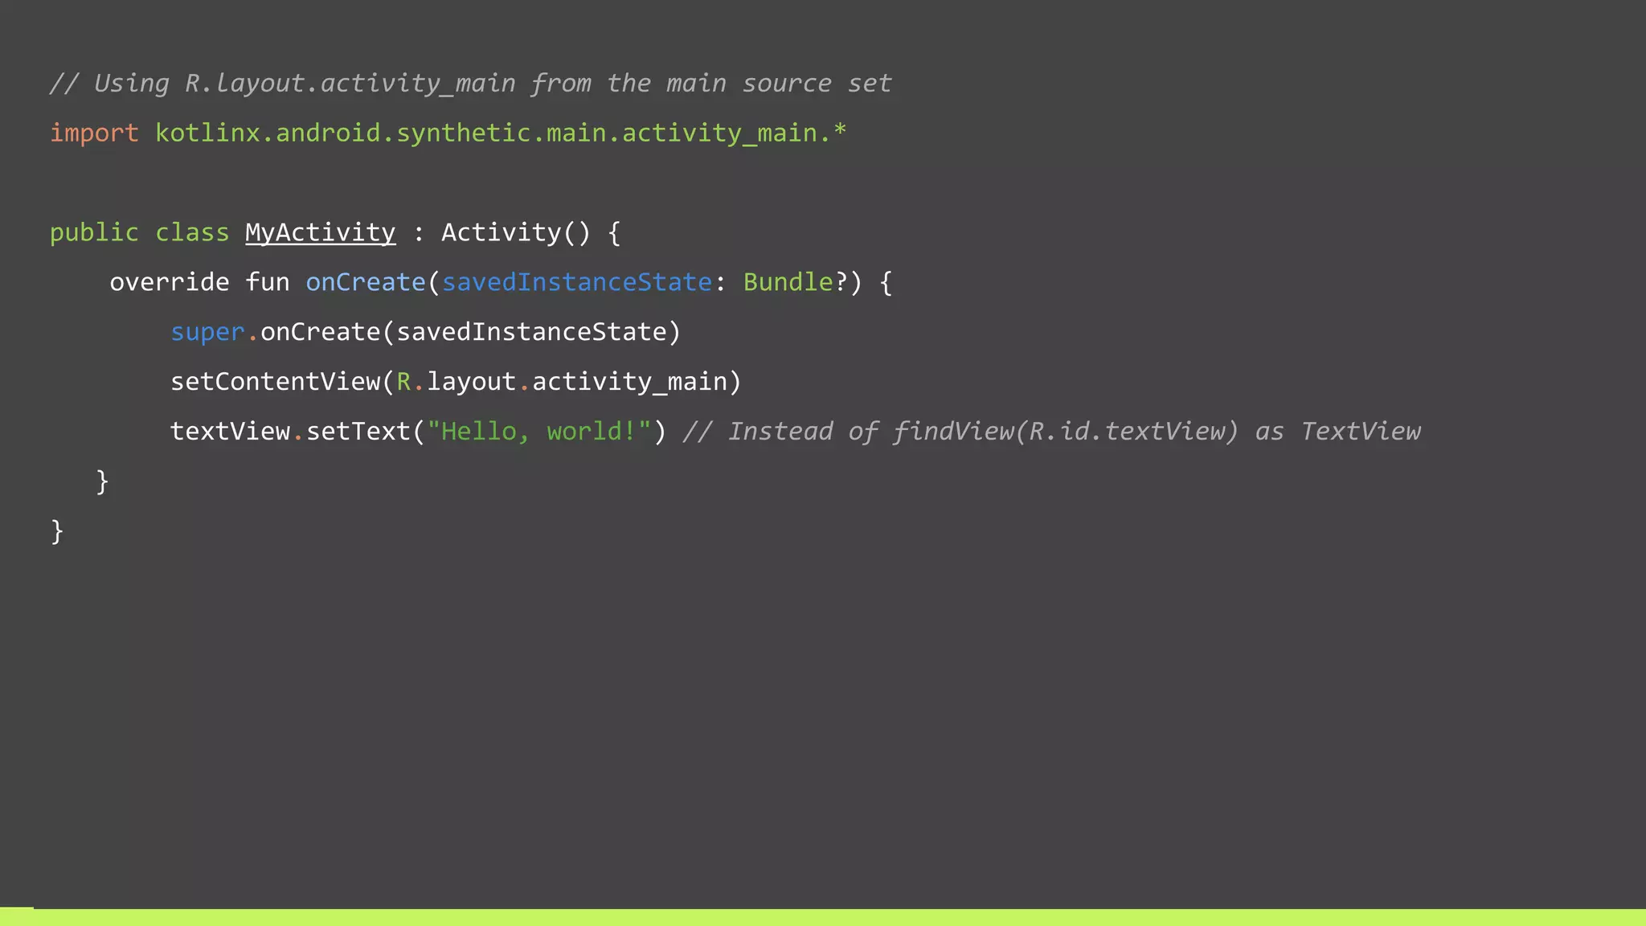Viewport: 1646px width, 926px height.
Task: Click the green 'Bundle' type
Action: pyautogui.click(x=788, y=283)
